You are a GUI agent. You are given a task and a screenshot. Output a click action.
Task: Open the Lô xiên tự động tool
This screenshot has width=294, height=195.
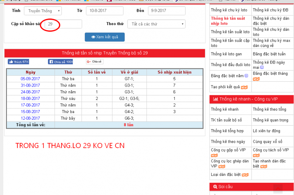pos(266,131)
